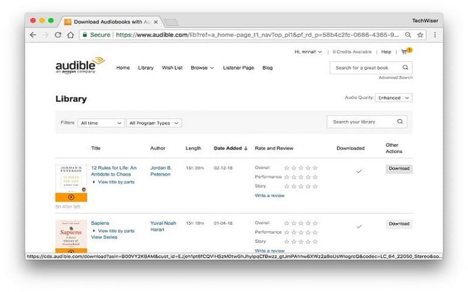Screen dimensions: 468x292
Task: Set Story rating to three stars for 12 Rules
Action: (x=301, y=186)
